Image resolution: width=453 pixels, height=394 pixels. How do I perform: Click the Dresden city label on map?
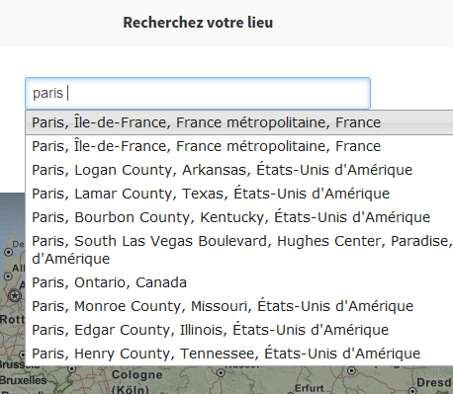434,382
